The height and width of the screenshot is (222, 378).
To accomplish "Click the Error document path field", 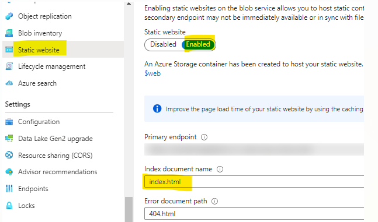I will click(x=254, y=214).
